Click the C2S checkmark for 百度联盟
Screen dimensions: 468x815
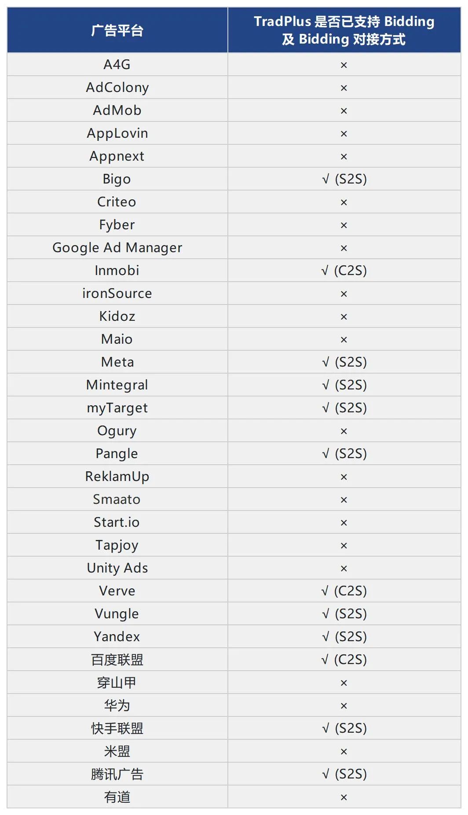[344, 660]
